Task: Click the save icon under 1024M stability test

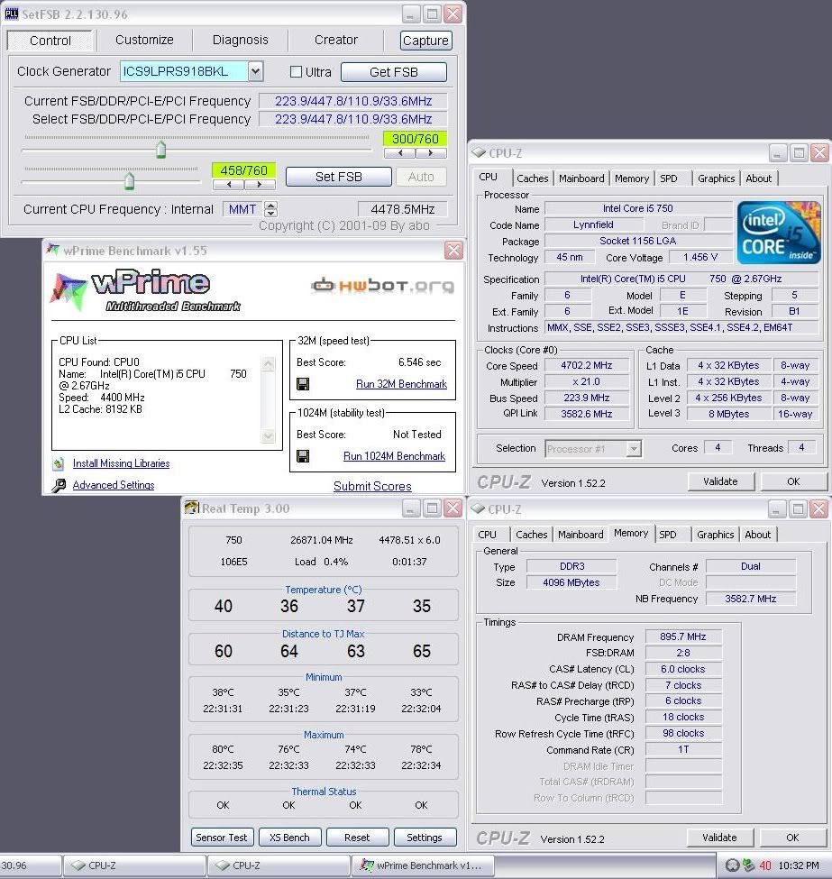Action: 303,456
